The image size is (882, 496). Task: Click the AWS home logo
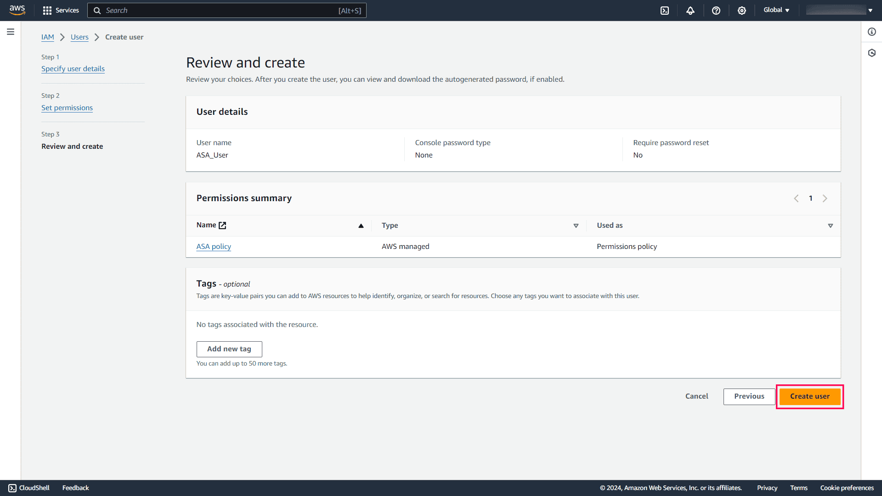click(17, 10)
